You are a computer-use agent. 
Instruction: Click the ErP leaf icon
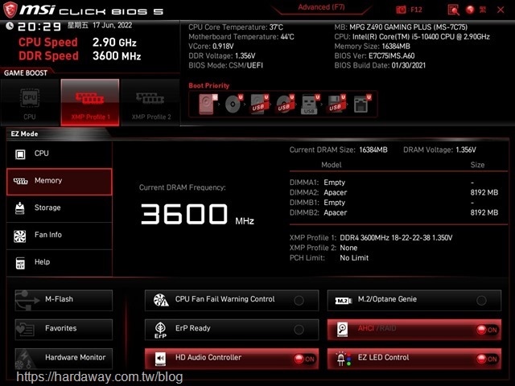click(160, 330)
